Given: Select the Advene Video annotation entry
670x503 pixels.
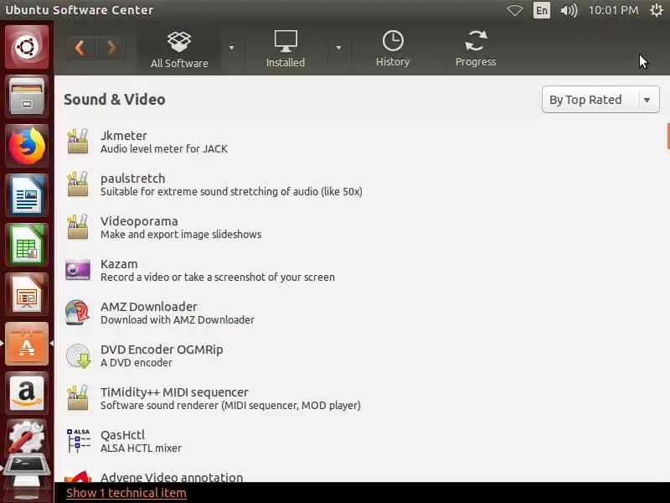Looking at the screenshot, I should [x=361, y=474].
